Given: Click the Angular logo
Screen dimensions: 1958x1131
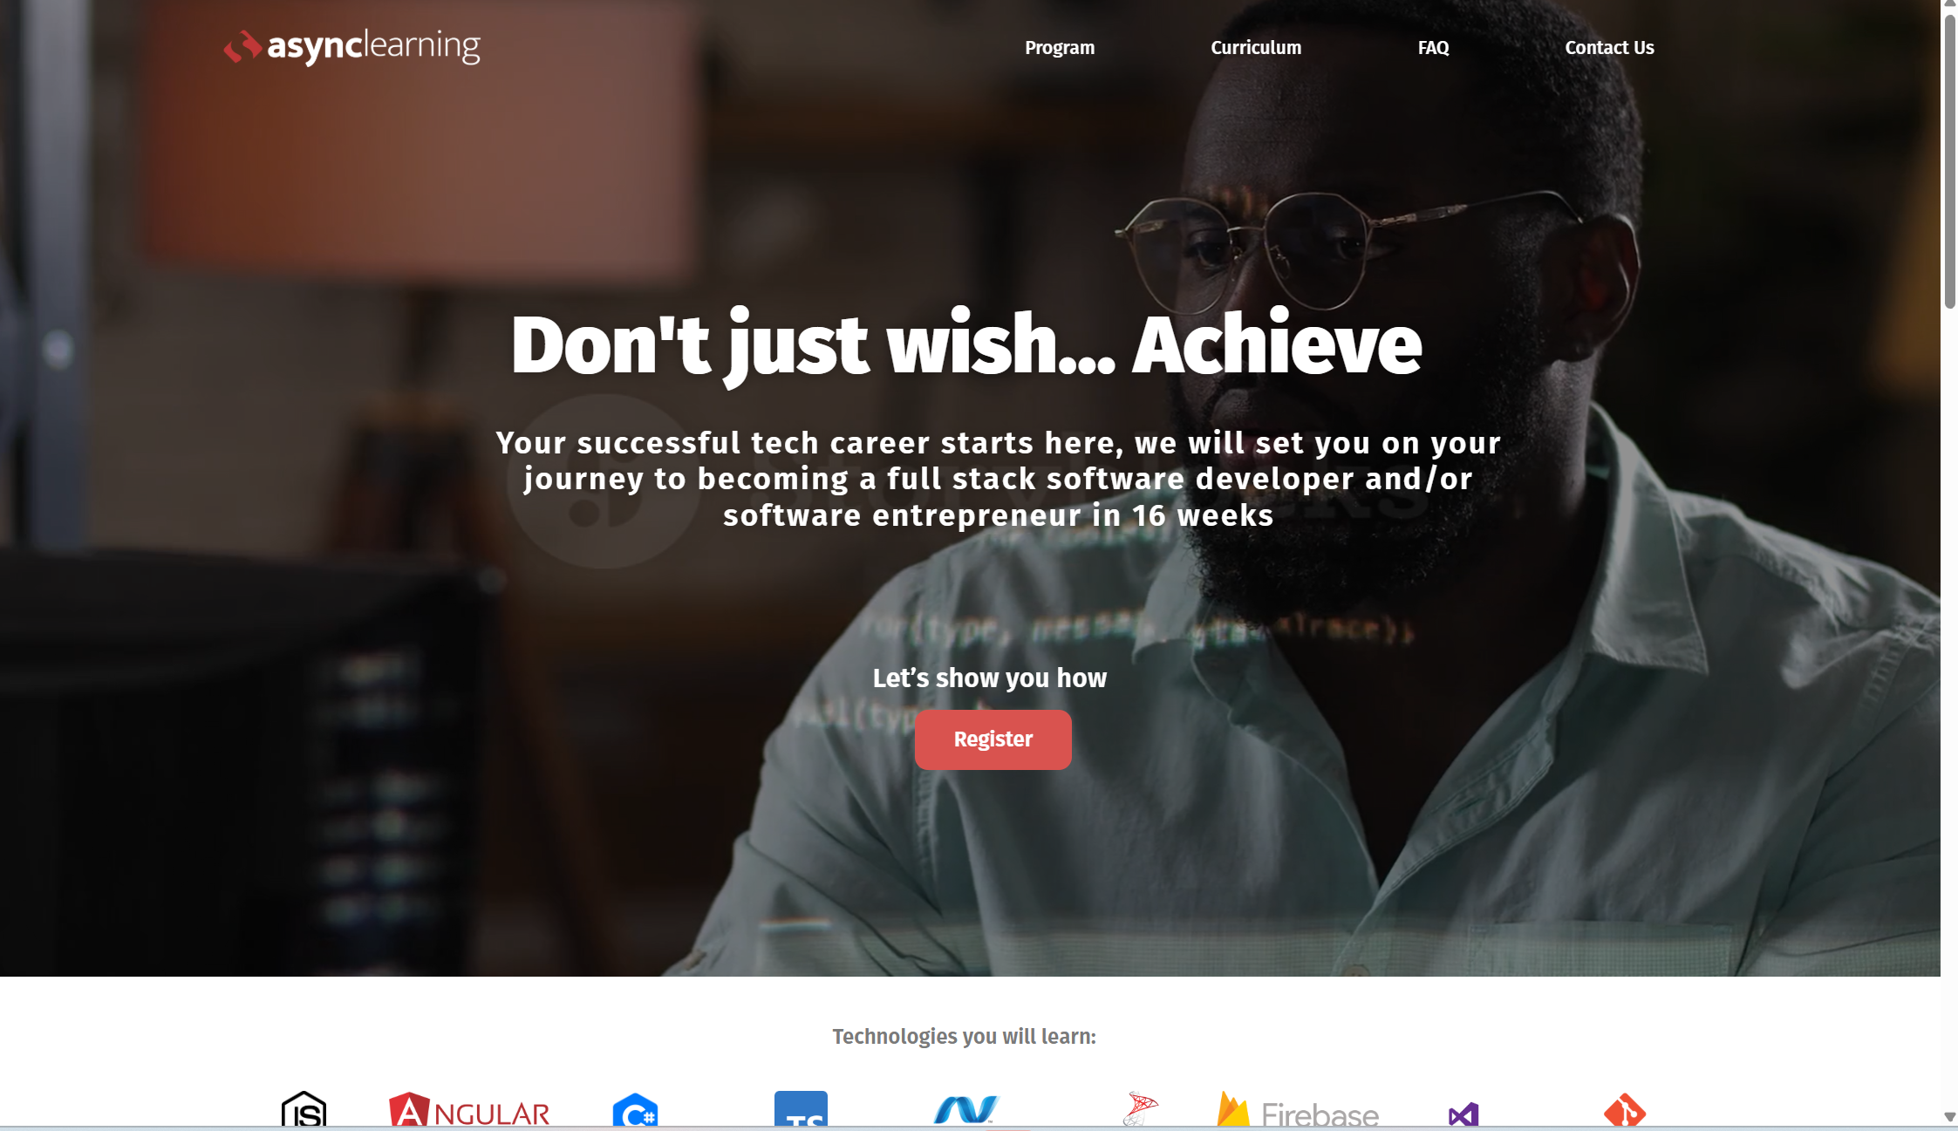Looking at the screenshot, I should [469, 1109].
